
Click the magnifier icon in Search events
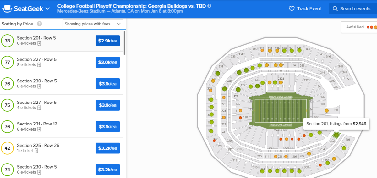pos(335,9)
